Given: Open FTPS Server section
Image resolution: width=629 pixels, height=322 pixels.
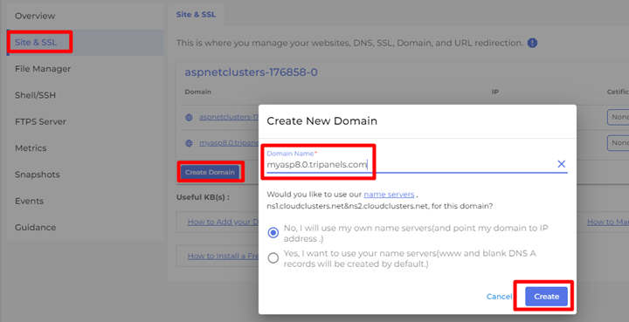Looking at the screenshot, I should click(40, 122).
